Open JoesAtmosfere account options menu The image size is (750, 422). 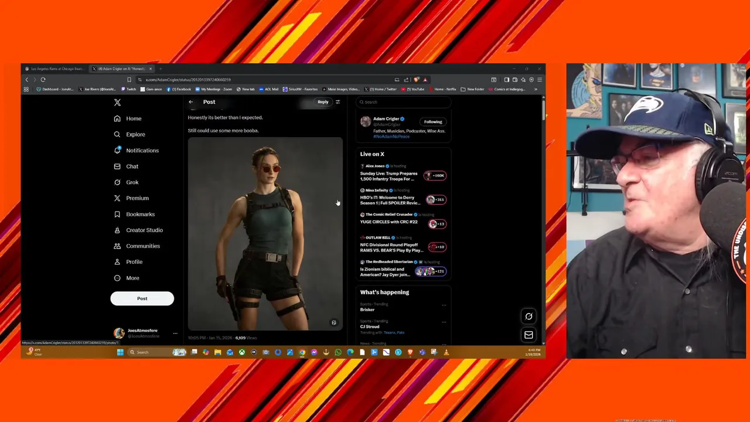point(175,333)
